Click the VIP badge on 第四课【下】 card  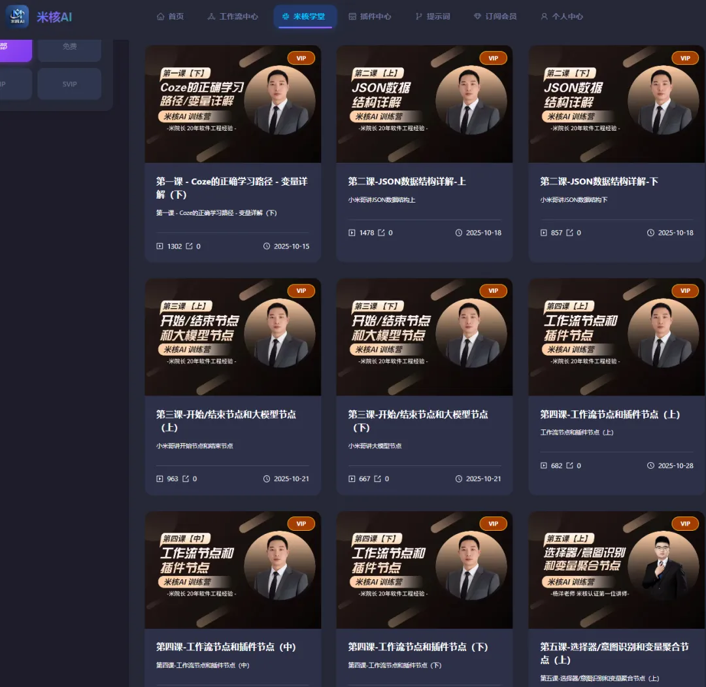pyautogui.click(x=493, y=524)
